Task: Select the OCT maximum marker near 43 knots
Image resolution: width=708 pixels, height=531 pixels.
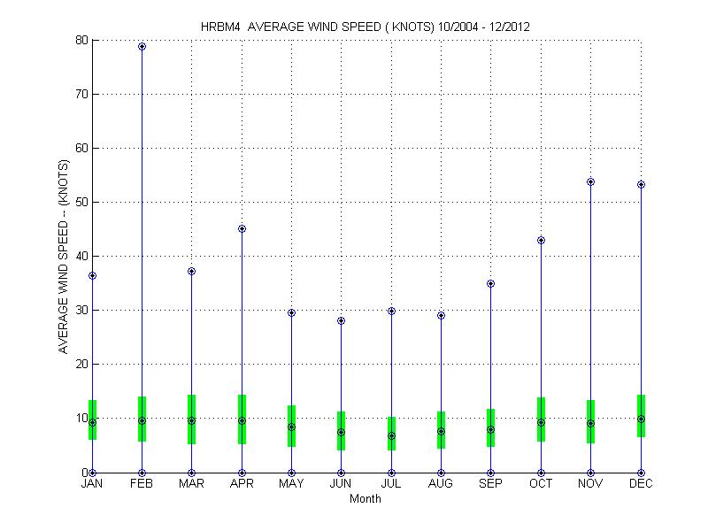Action: [541, 240]
